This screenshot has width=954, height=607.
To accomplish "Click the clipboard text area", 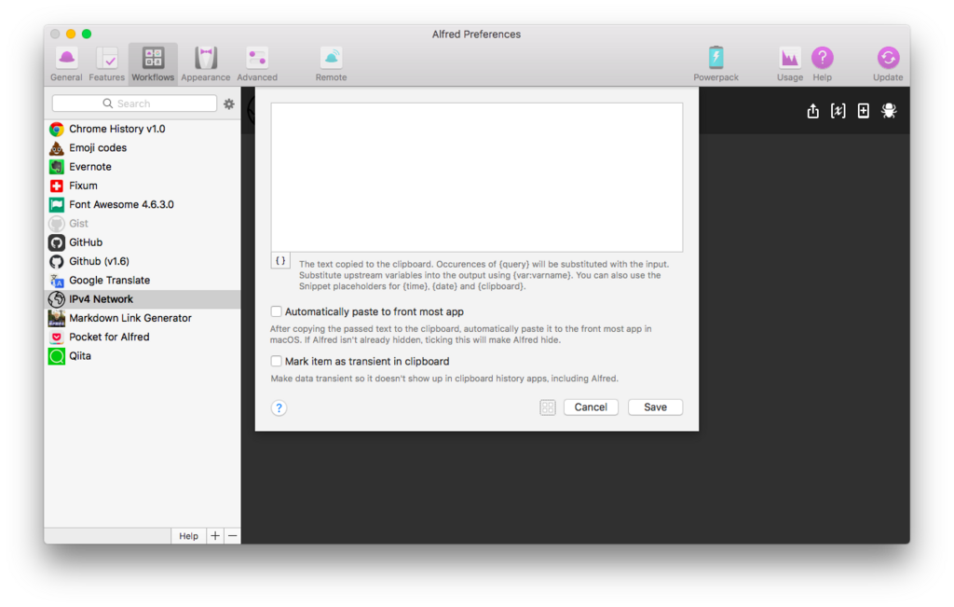I will coord(477,177).
